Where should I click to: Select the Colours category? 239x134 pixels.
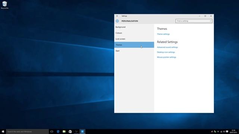[x=134, y=33]
